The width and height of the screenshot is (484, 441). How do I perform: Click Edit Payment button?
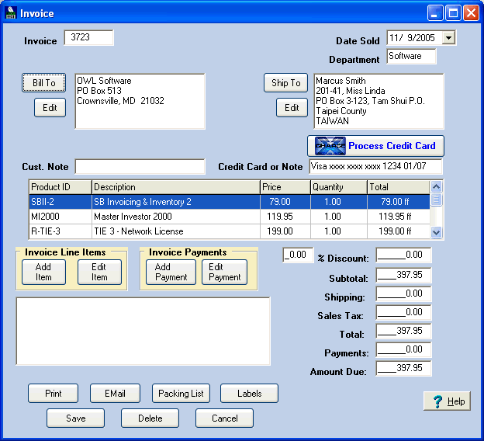[x=224, y=272]
